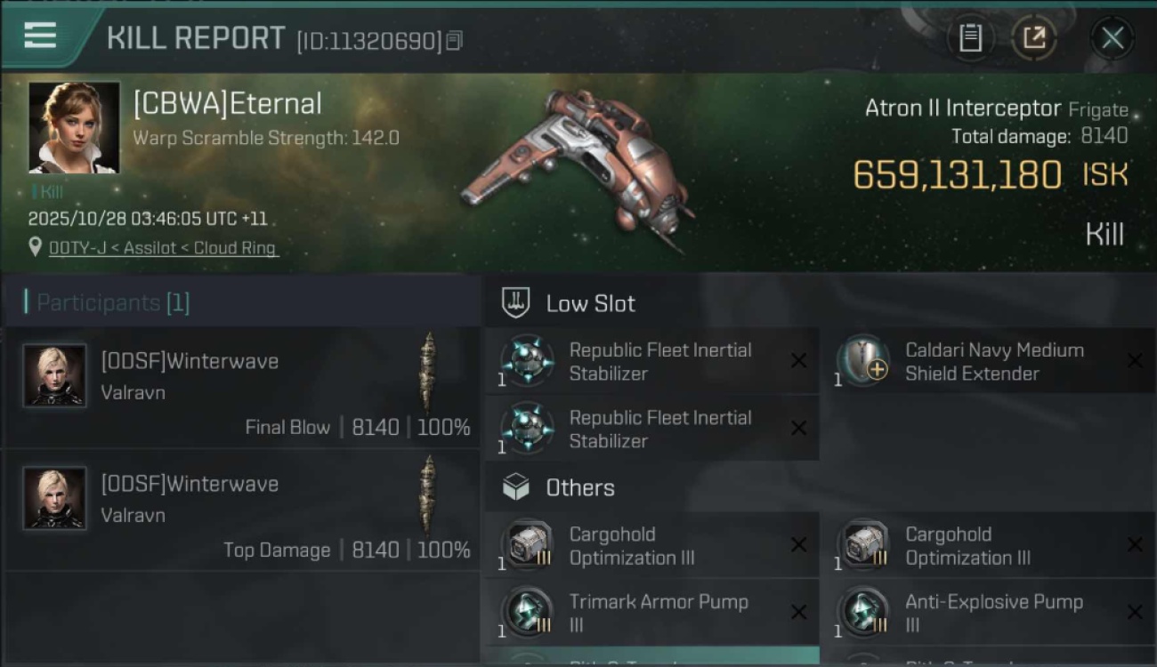Close the kill report window

pyautogui.click(x=1112, y=38)
